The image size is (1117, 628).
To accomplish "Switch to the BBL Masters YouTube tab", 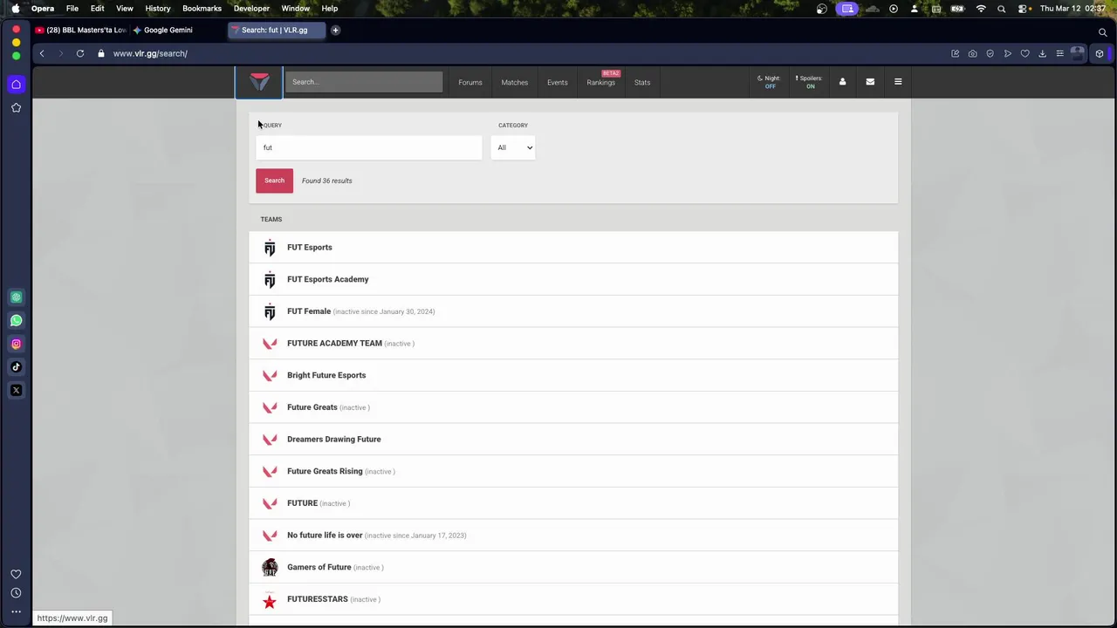I will (x=80, y=30).
